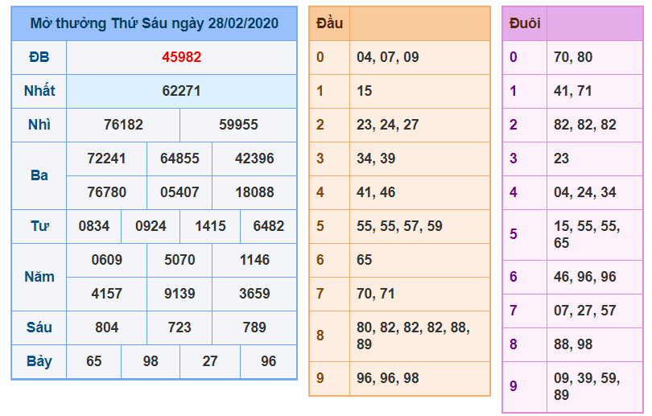The height and width of the screenshot is (416, 652).
Task: Click the Nhất prize number 62271
Action: coord(181,91)
